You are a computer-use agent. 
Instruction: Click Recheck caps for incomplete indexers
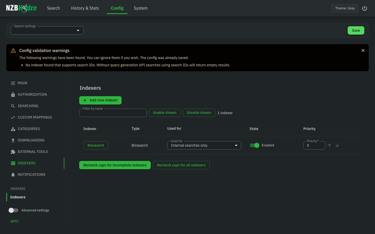tap(115, 165)
